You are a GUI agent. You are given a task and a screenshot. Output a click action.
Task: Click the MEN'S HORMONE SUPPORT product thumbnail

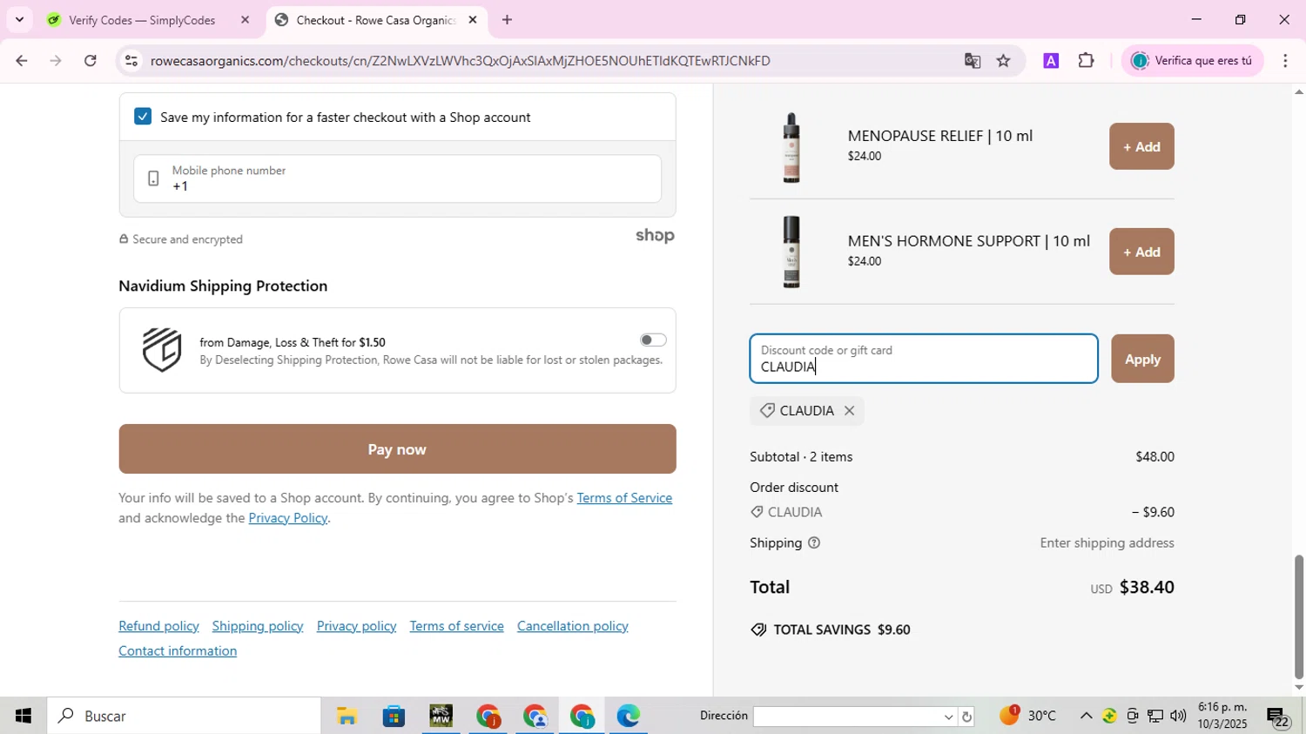791,252
